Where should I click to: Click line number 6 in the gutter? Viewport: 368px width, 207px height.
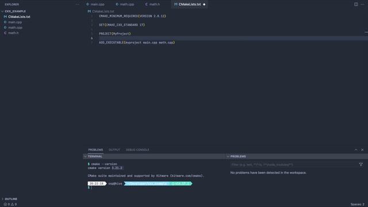point(92,38)
